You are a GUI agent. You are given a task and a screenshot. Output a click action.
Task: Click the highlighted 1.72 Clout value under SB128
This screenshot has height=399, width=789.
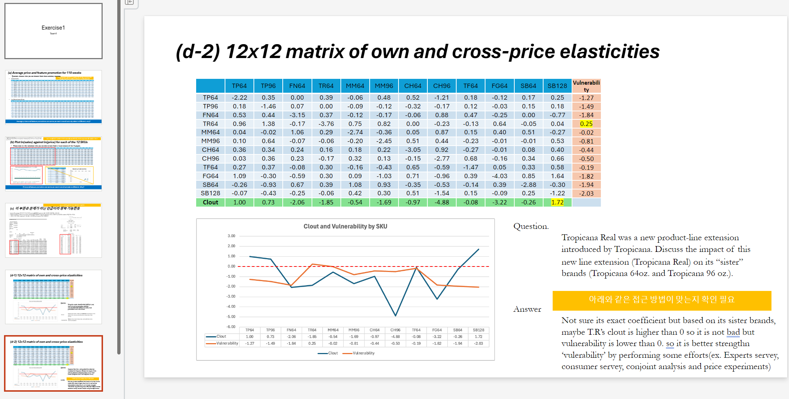tap(557, 202)
